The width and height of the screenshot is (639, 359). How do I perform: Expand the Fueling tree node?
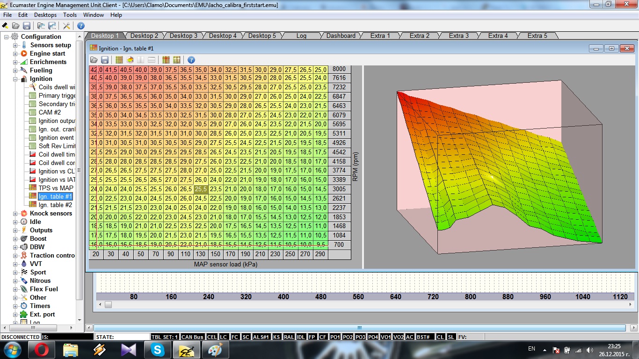pyautogui.click(x=15, y=71)
